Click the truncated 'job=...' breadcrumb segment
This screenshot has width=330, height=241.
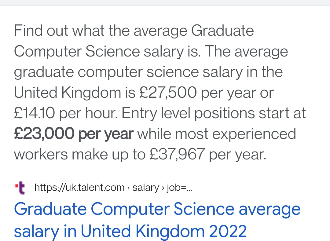pyautogui.click(x=179, y=187)
